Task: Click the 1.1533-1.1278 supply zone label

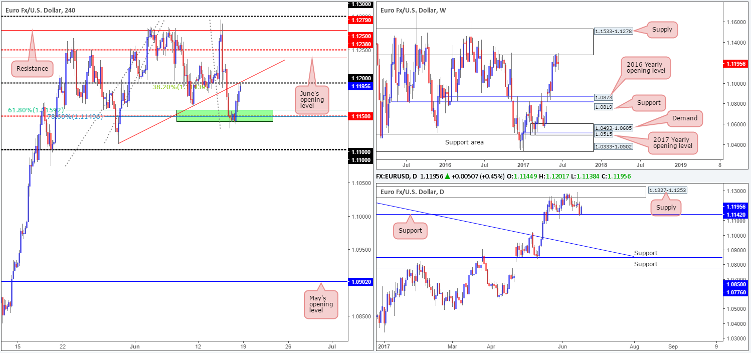Action: coord(614,31)
